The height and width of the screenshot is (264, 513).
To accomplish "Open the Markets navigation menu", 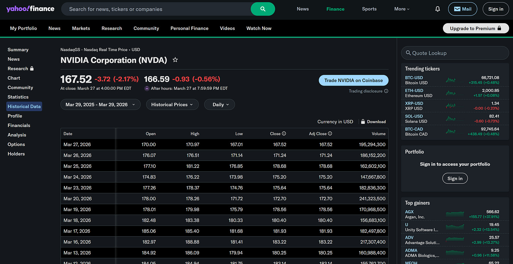I will (81, 28).
